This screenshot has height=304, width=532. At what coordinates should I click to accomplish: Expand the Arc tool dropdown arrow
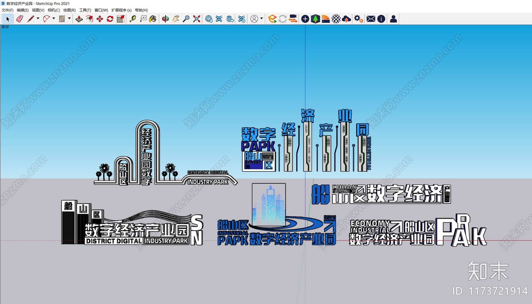[54, 19]
